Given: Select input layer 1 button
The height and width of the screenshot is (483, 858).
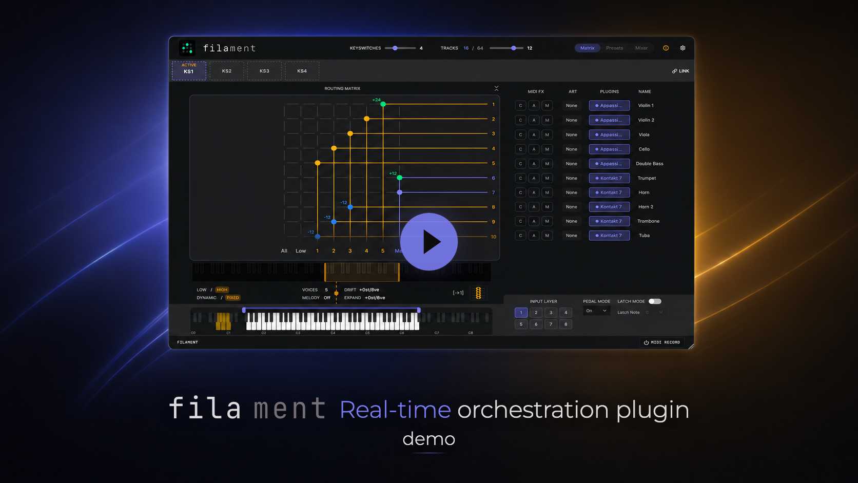Looking at the screenshot, I should pyautogui.click(x=521, y=313).
